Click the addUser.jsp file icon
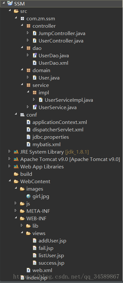This screenshot has height=283, width=123. pyautogui.click(x=35, y=241)
